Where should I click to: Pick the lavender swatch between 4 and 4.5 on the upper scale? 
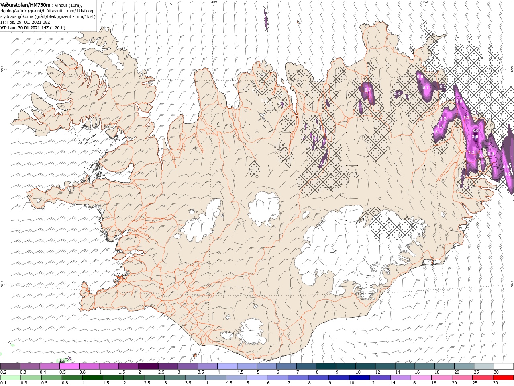[227, 366]
